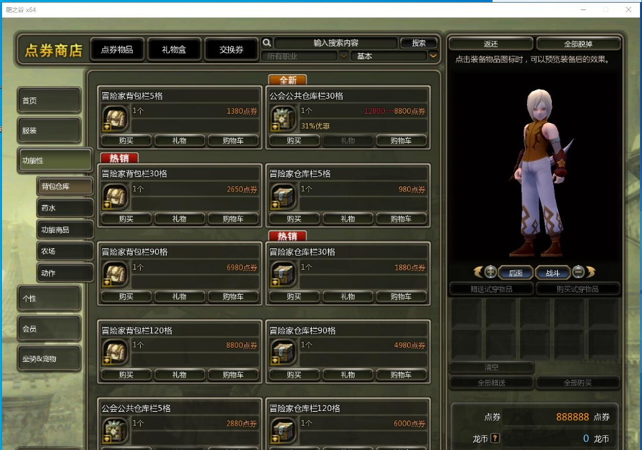Viewport: 642px width, 450px height.
Task: Click the 龙币 question mark help icon
Action: 495,439
